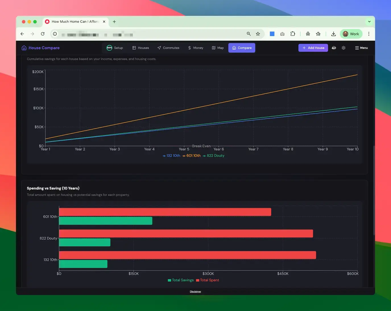Viewport: 391px width, 311px height.
Task: Open browser downloads icon
Action: [x=333, y=34]
